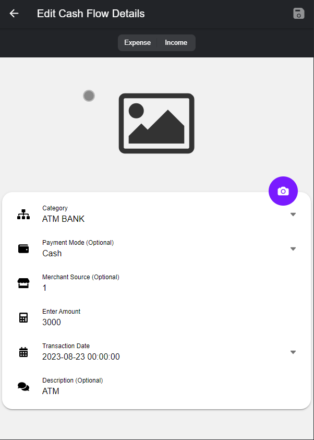Open the Transaction Date dropdown arrow
The height and width of the screenshot is (440, 314).
tap(293, 352)
